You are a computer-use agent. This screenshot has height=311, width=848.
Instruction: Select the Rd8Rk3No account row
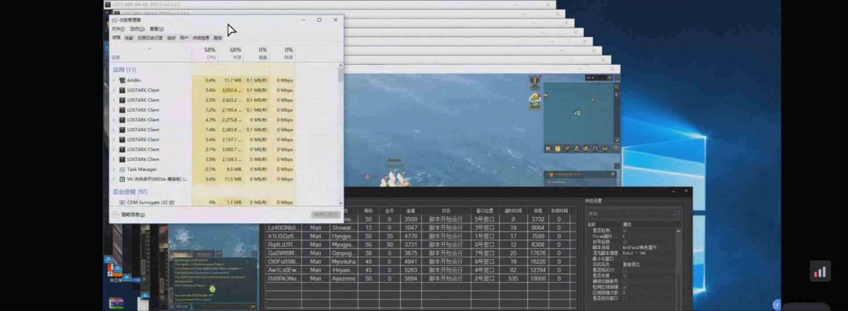pos(283,278)
